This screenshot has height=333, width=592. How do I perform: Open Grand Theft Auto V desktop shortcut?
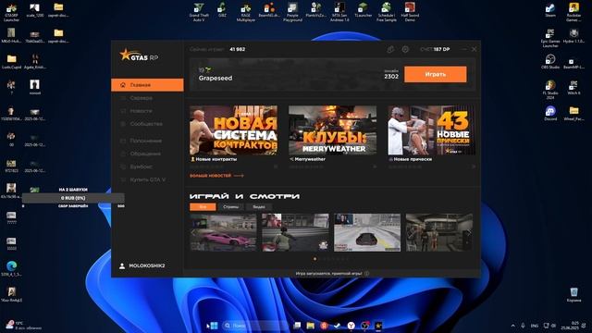[x=199, y=12]
